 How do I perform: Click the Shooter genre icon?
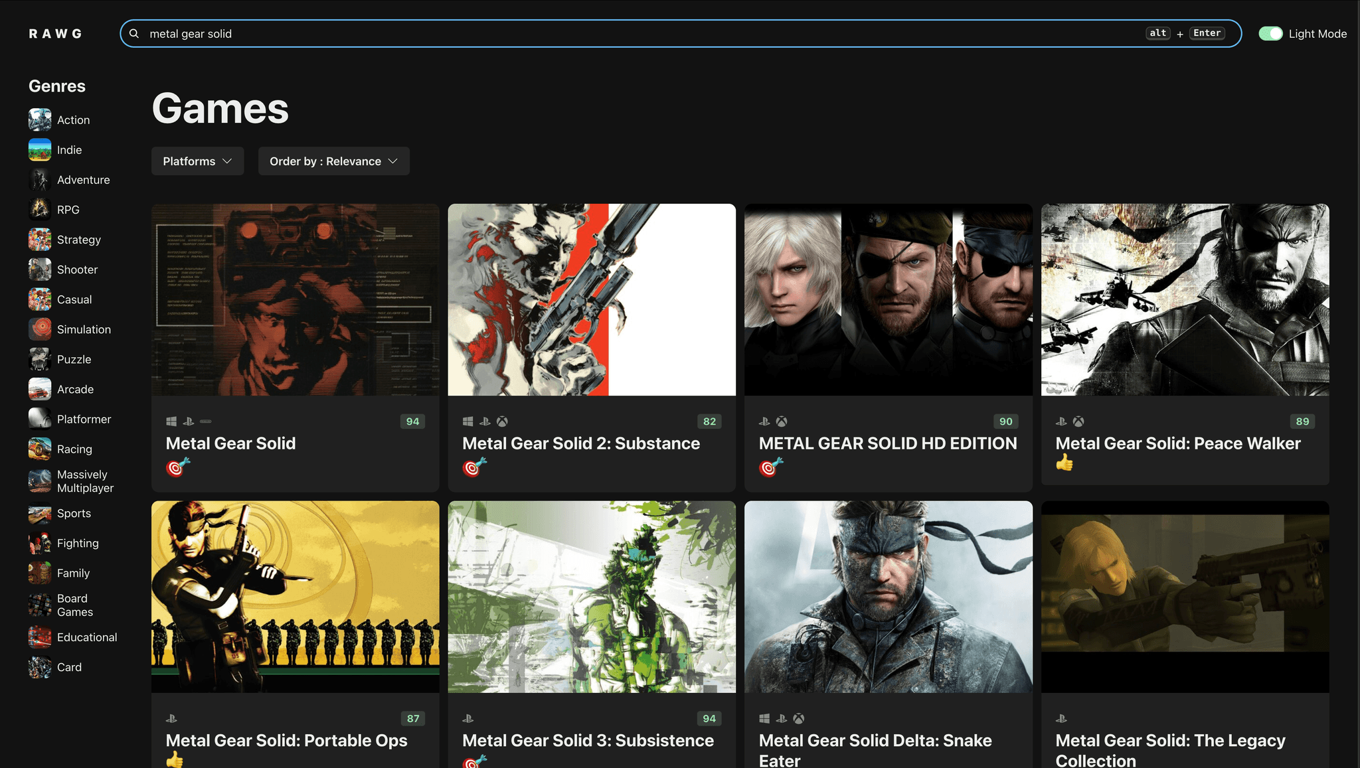tap(40, 269)
